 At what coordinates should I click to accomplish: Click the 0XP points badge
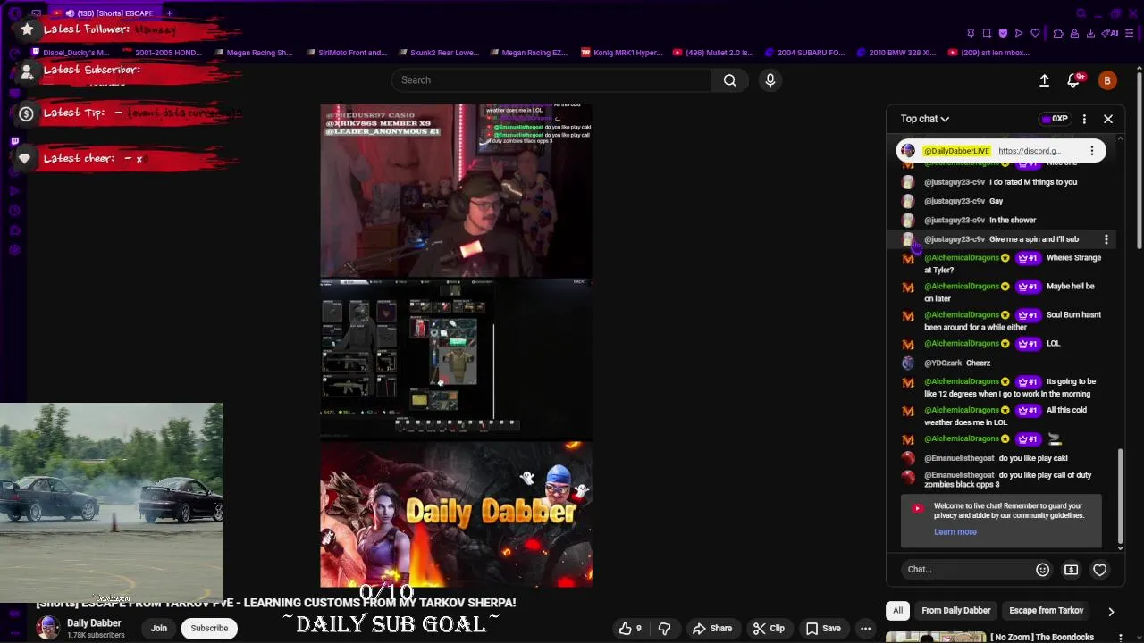pyautogui.click(x=1055, y=119)
